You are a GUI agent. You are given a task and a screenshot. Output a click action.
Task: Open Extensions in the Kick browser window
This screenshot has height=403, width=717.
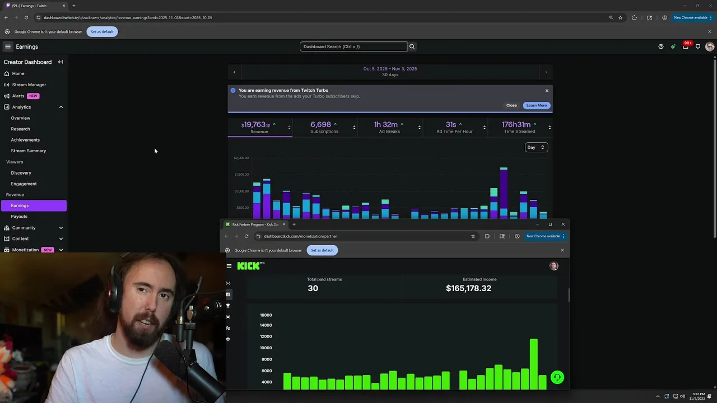pyautogui.click(x=487, y=236)
